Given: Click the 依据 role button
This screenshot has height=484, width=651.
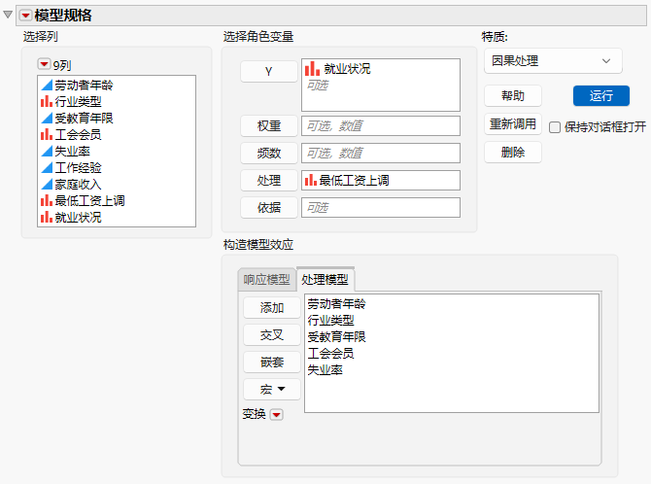Looking at the screenshot, I should pyautogui.click(x=268, y=207).
